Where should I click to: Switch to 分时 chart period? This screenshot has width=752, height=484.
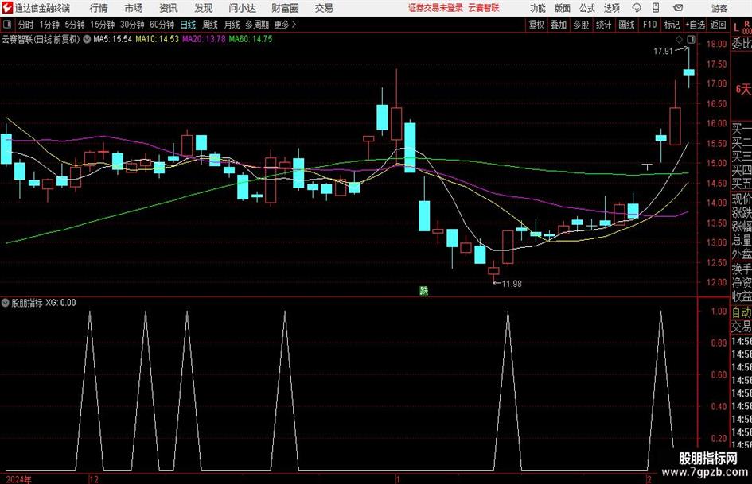pos(26,25)
